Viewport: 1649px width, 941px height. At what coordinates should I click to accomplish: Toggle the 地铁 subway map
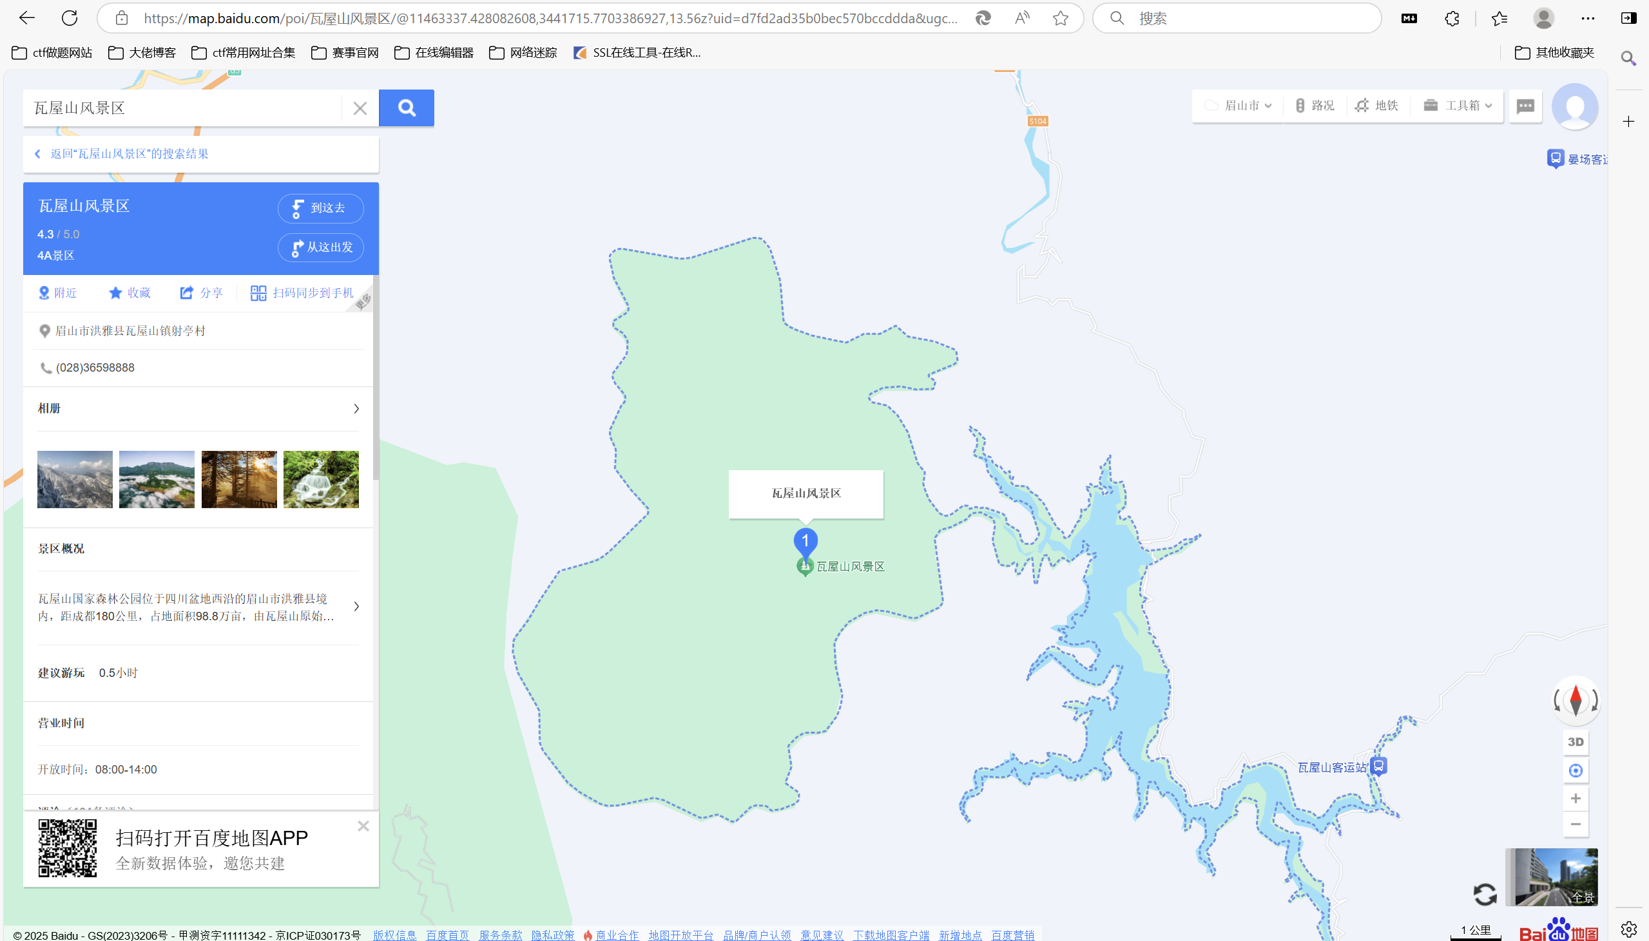[1377, 106]
